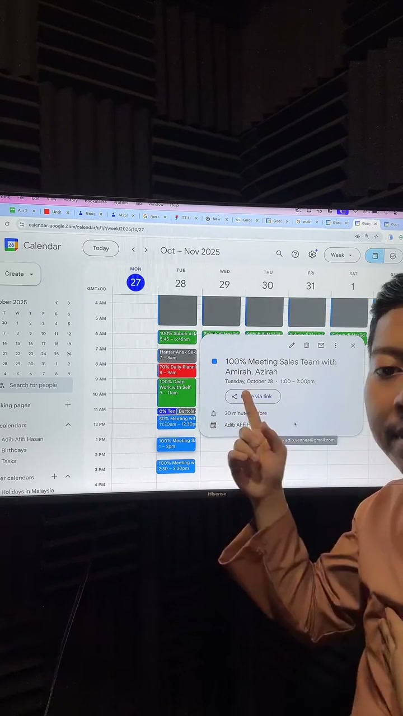The width and height of the screenshot is (403, 716).
Task: Click the blue event color square
Action: [214, 361]
